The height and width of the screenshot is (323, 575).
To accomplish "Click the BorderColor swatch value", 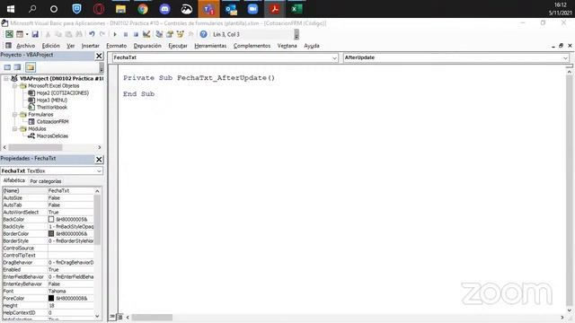I will 51,233.
